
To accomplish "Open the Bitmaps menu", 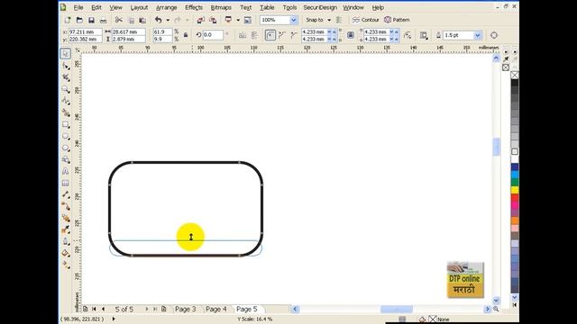I will (221, 7).
